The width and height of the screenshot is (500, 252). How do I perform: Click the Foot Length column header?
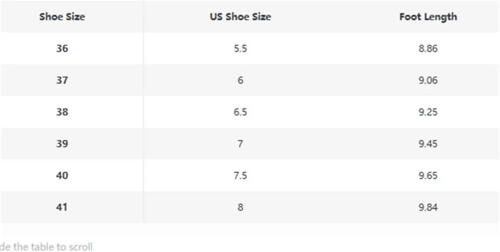(428, 17)
